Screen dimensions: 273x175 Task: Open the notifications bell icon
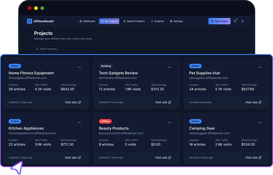[235, 21]
